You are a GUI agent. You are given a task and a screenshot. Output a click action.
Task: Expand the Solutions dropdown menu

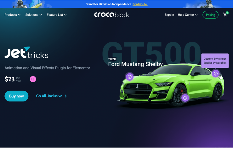pyautogui.click(x=34, y=15)
